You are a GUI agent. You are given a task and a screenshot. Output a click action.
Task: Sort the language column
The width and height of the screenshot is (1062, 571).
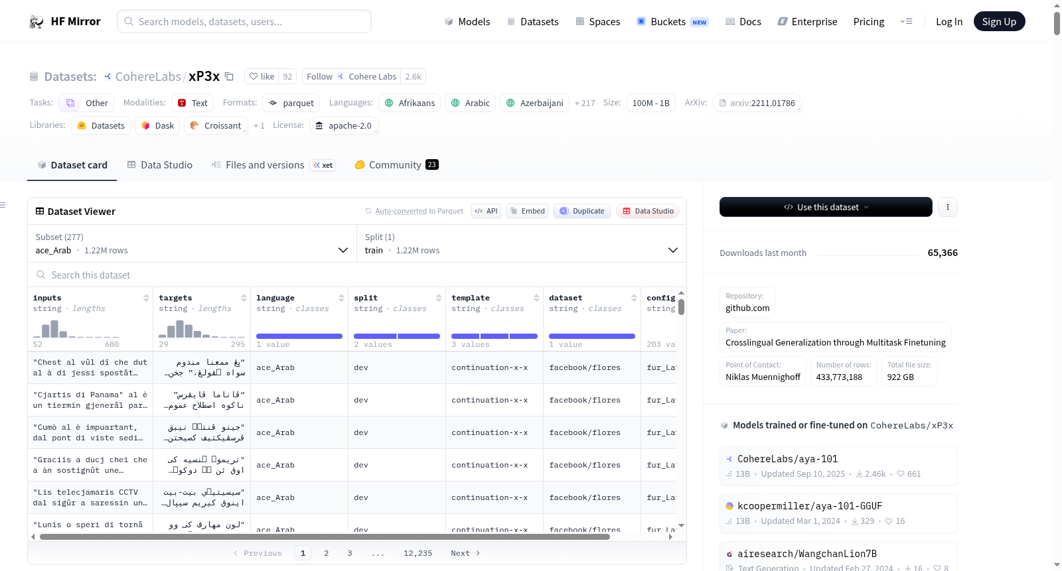tap(341, 298)
